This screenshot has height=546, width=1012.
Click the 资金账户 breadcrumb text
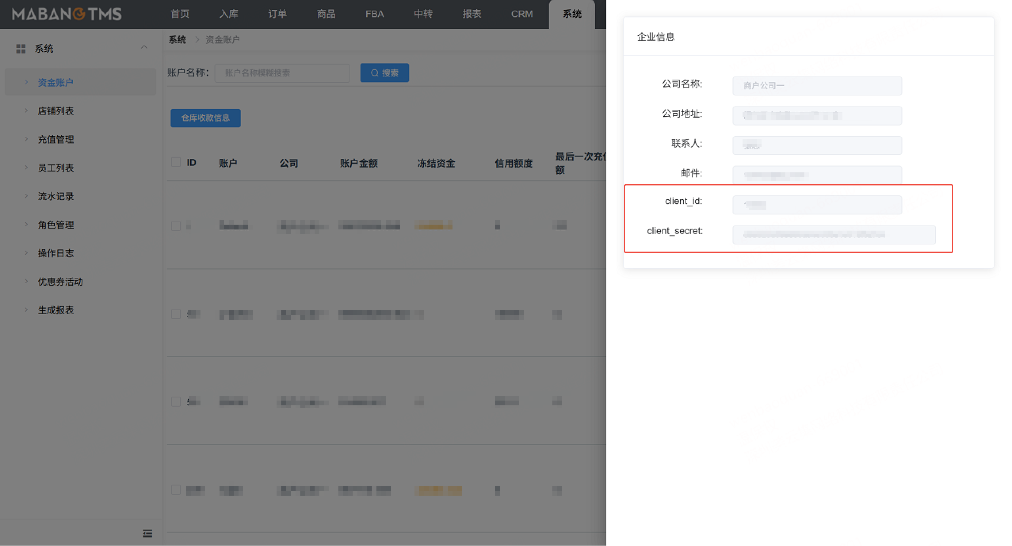tap(223, 40)
